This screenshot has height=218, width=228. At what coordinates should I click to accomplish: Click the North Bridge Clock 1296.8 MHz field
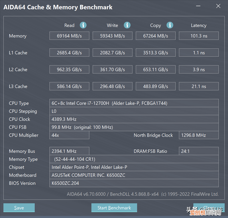pos(199,135)
